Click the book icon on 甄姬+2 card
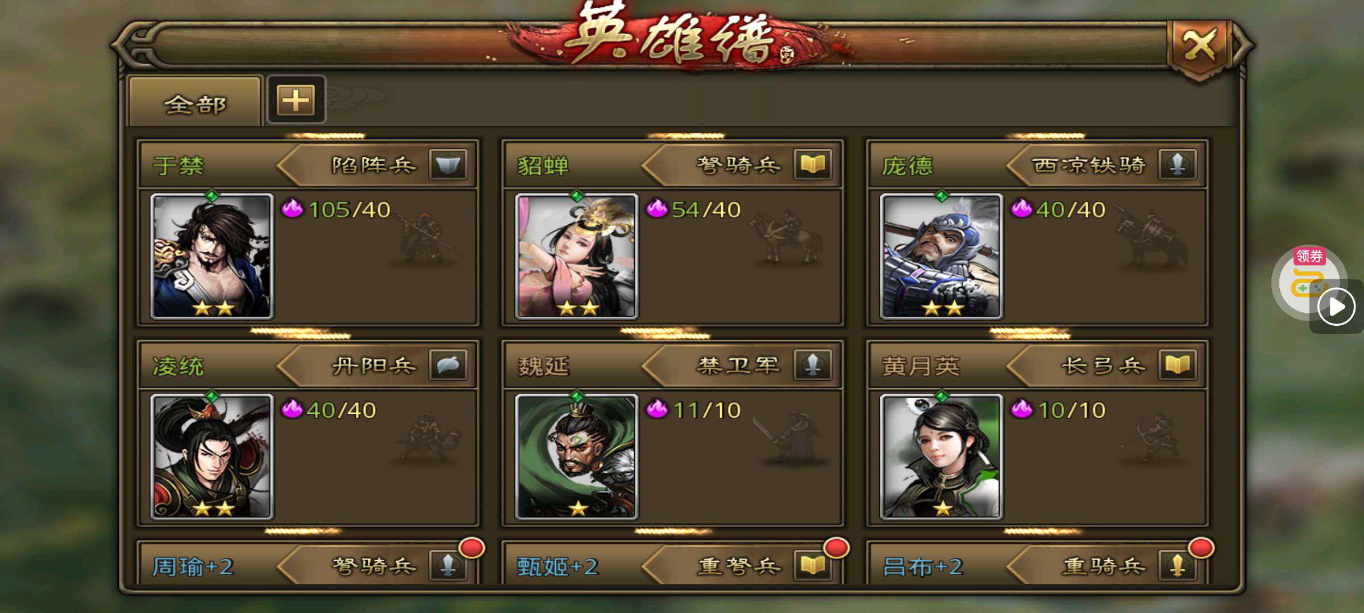The image size is (1364, 613). coord(813,565)
